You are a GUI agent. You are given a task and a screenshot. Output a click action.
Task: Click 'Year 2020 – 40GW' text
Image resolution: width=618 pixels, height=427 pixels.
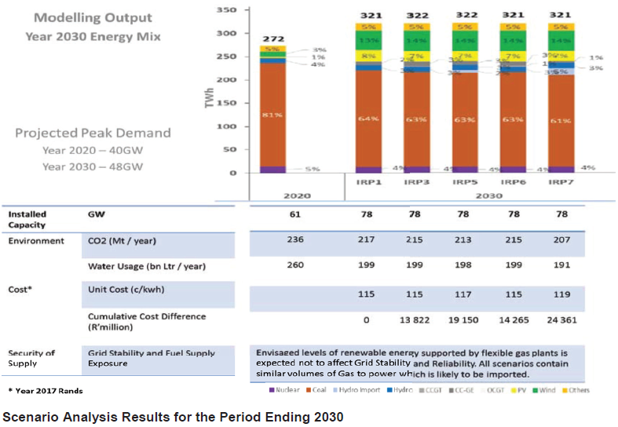click(93, 151)
